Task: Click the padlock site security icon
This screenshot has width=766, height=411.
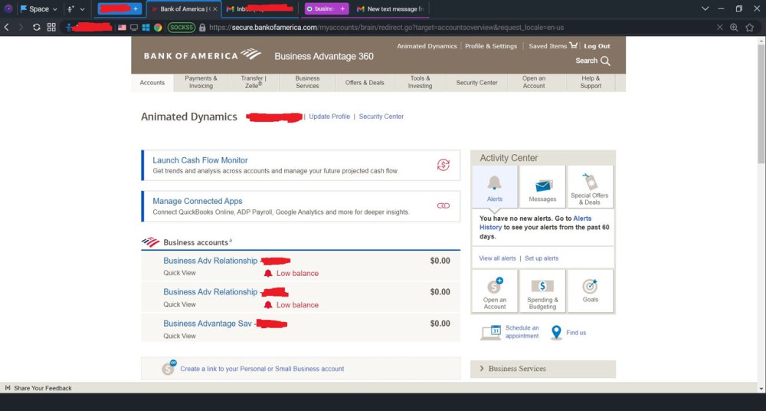Action: click(202, 28)
